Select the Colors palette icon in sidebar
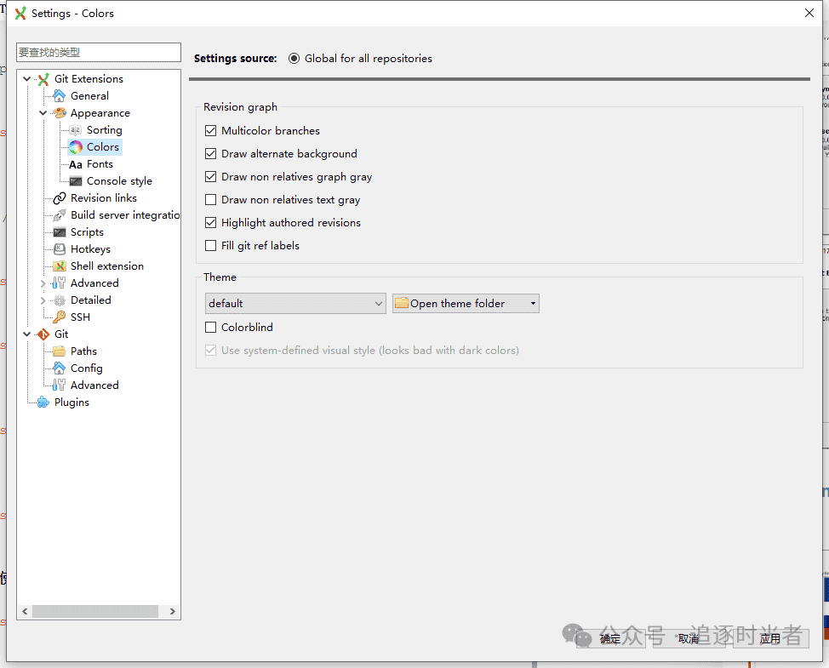Screen dimensions: 829x668 [x=74, y=146]
